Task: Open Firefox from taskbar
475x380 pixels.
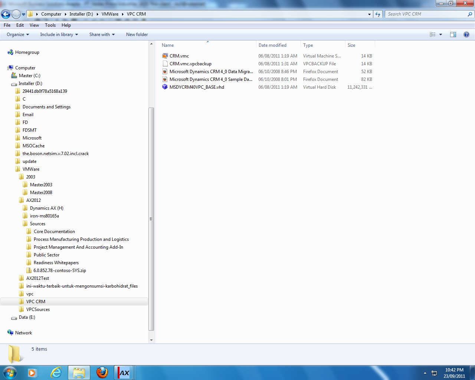Action: pos(102,373)
